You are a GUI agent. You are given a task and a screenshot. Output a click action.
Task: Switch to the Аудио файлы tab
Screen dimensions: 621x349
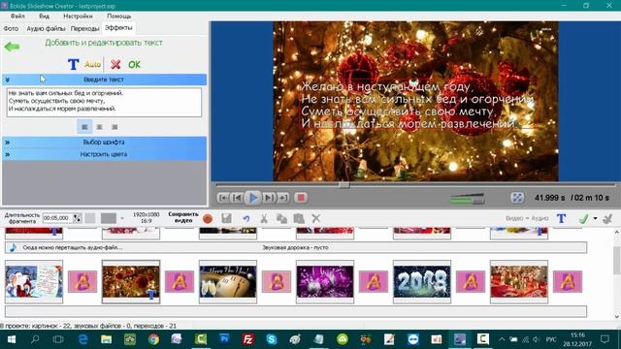(46, 28)
